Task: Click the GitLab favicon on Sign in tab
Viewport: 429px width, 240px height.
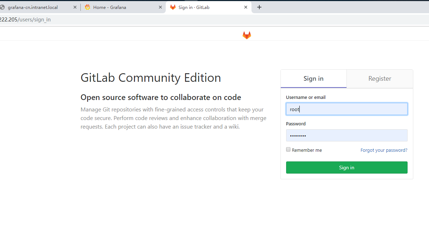Action: pyautogui.click(x=173, y=7)
